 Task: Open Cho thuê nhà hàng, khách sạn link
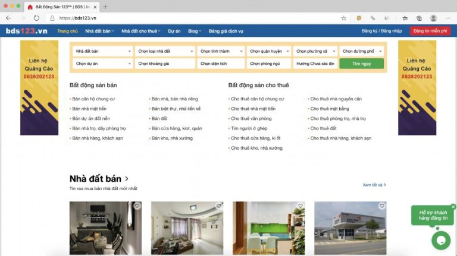(x=341, y=138)
